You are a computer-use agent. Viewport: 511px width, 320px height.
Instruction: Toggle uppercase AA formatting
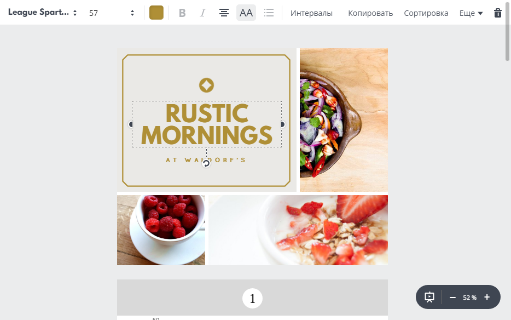[246, 13]
